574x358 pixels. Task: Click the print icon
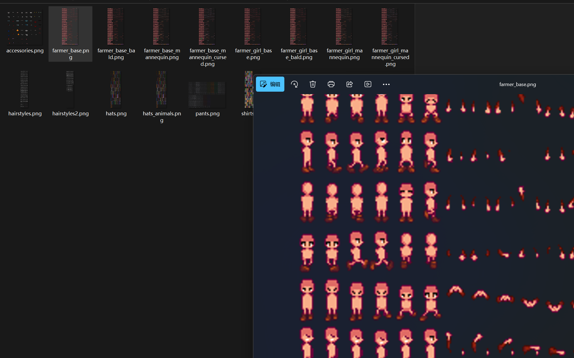(331, 84)
